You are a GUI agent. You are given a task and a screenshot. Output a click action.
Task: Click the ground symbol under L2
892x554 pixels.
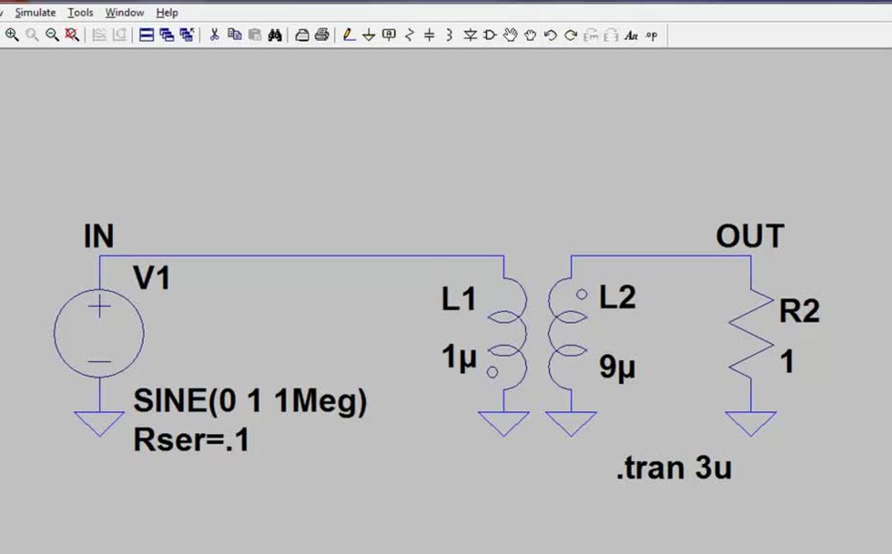571,424
